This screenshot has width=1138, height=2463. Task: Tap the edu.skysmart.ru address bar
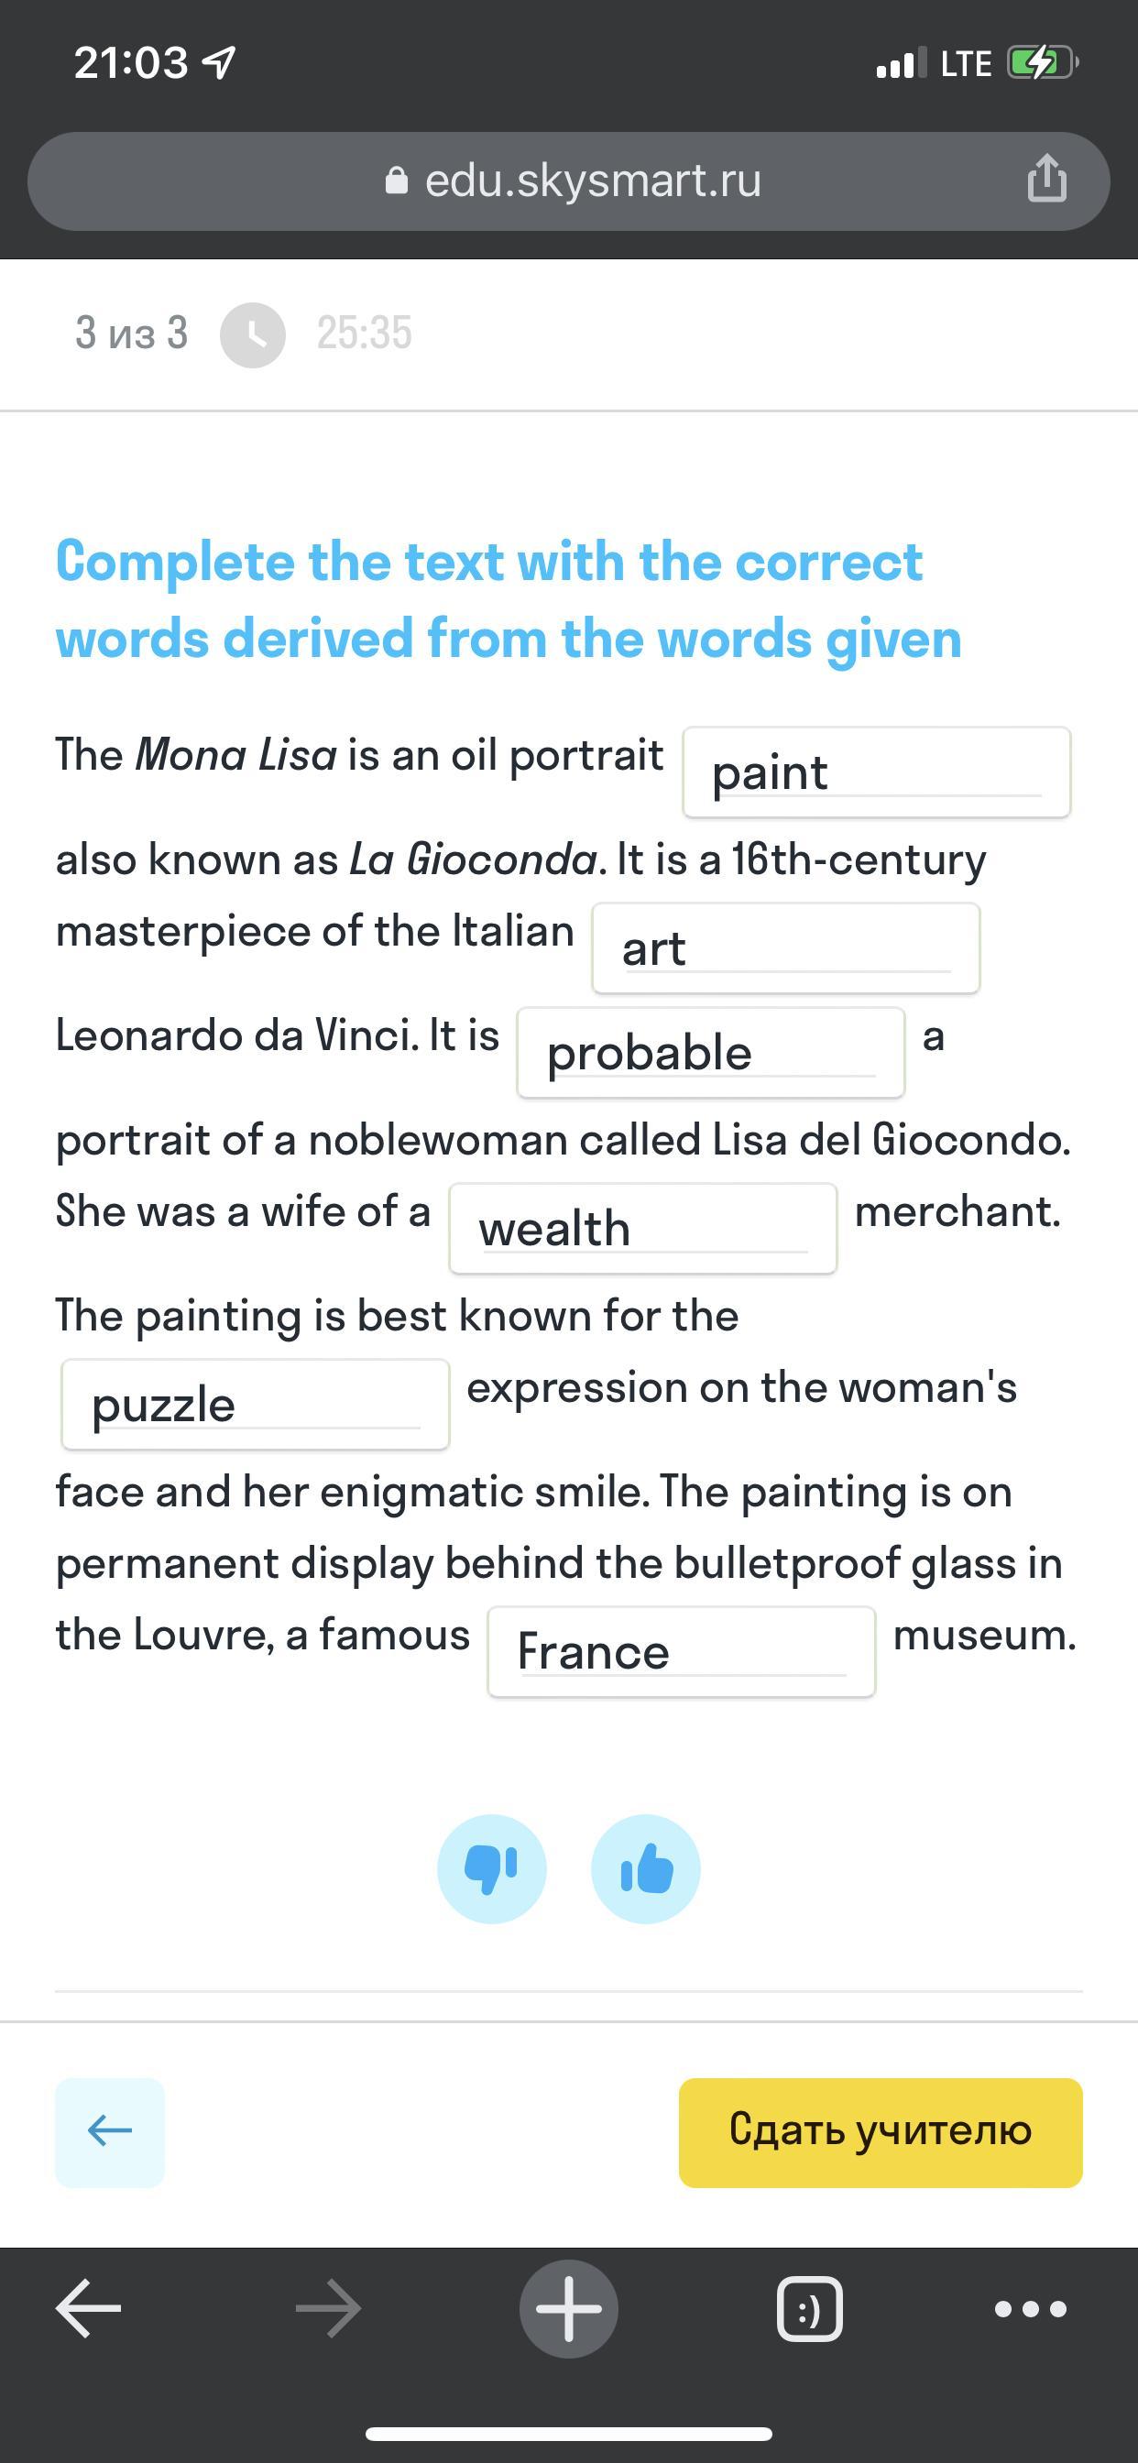pyautogui.click(x=569, y=181)
